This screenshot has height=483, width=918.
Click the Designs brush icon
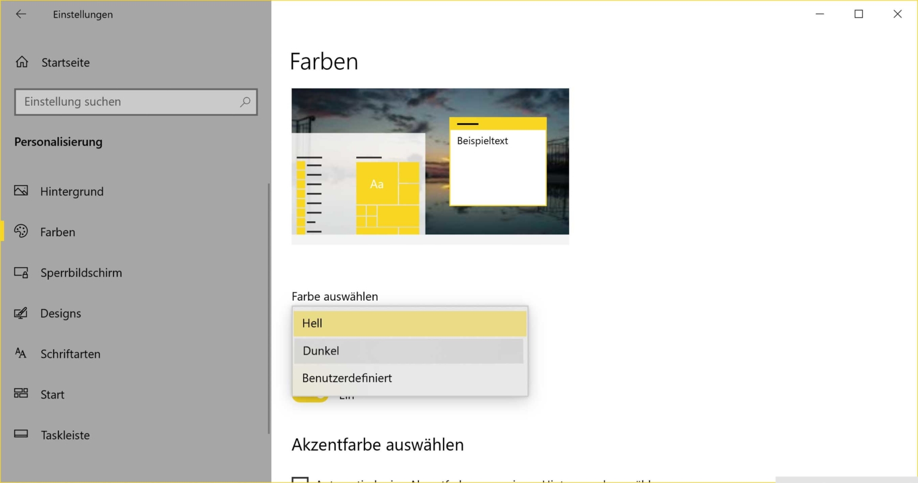(20, 313)
